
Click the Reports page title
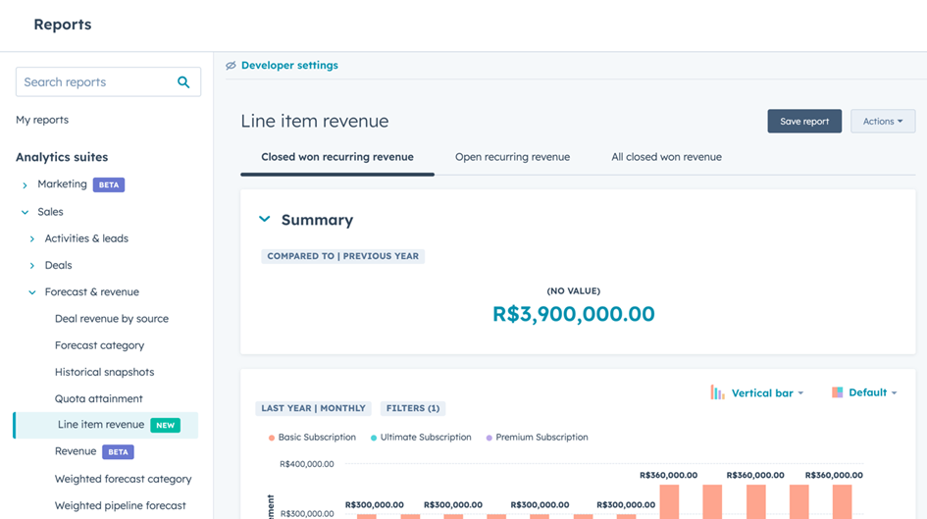(63, 25)
